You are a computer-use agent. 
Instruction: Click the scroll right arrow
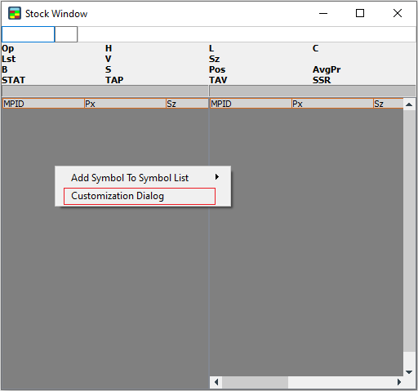(398, 382)
